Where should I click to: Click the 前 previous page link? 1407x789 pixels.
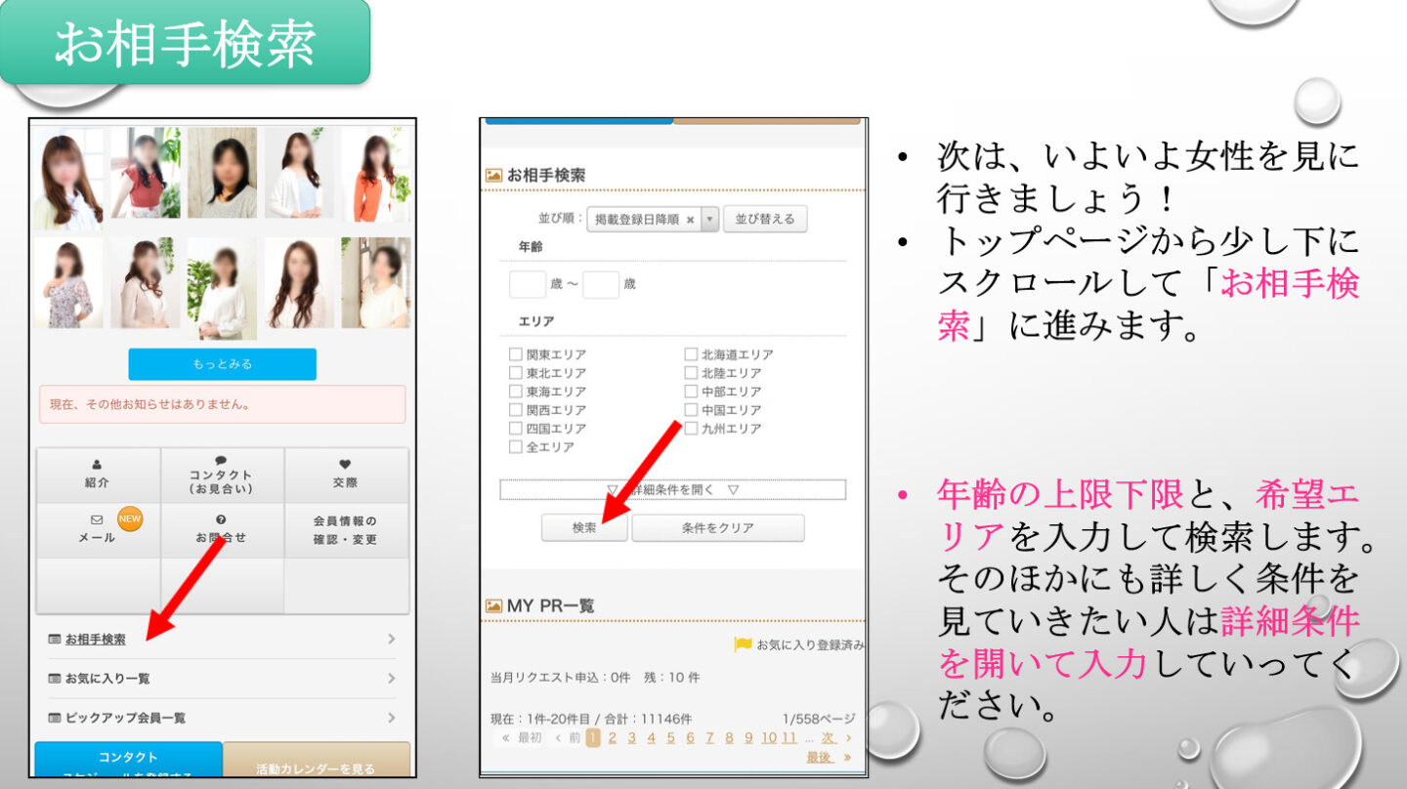tap(575, 738)
